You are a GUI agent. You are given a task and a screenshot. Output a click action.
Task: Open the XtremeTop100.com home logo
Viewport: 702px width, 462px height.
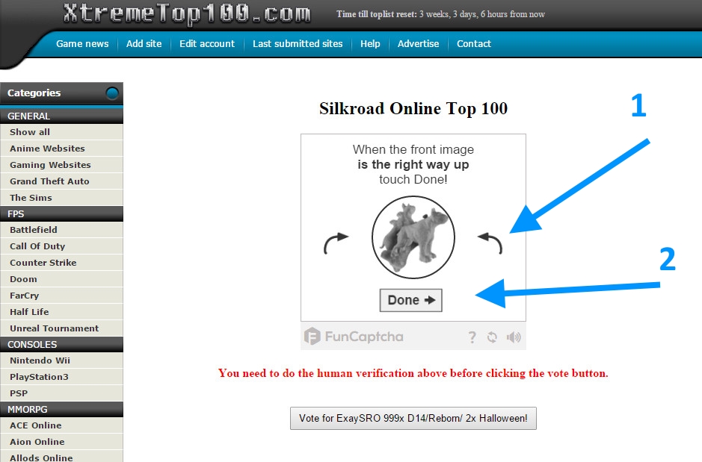pyautogui.click(x=187, y=13)
